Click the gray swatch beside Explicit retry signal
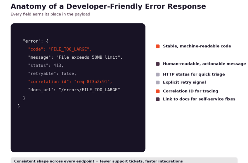Screen dimensions: 248x163 click(x=158, y=82)
